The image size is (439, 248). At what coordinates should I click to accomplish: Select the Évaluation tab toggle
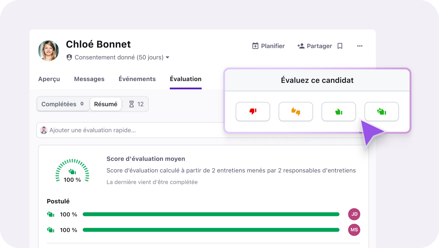185,79
